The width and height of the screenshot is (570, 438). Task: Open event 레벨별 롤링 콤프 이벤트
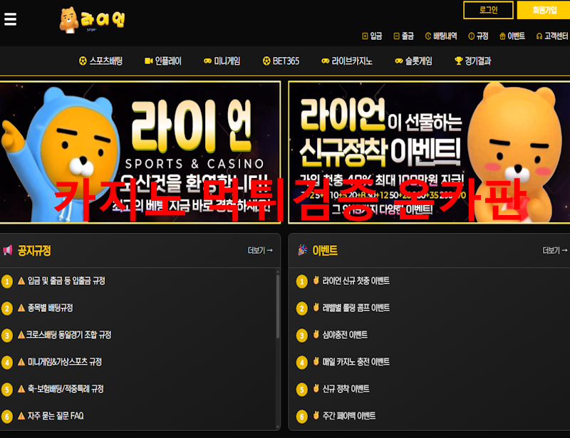pos(356,308)
